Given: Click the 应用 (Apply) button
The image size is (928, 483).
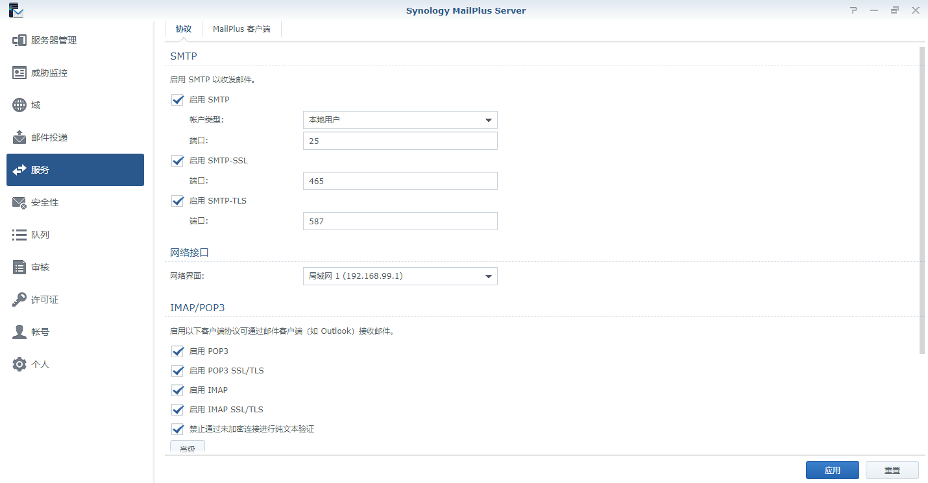Looking at the screenshot, I should [832, 471].
